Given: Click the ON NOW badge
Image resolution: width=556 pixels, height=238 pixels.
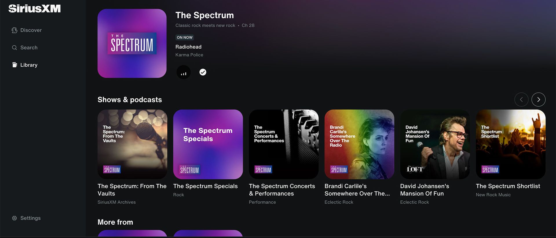Looking at the screenshot, I should (184, 37).
